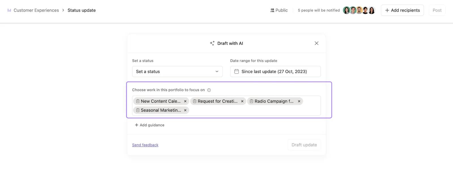Viewport: 453px width, 173px height.
Task: Click the info icon beside portfolio focus label
Action: pos(209,90)
